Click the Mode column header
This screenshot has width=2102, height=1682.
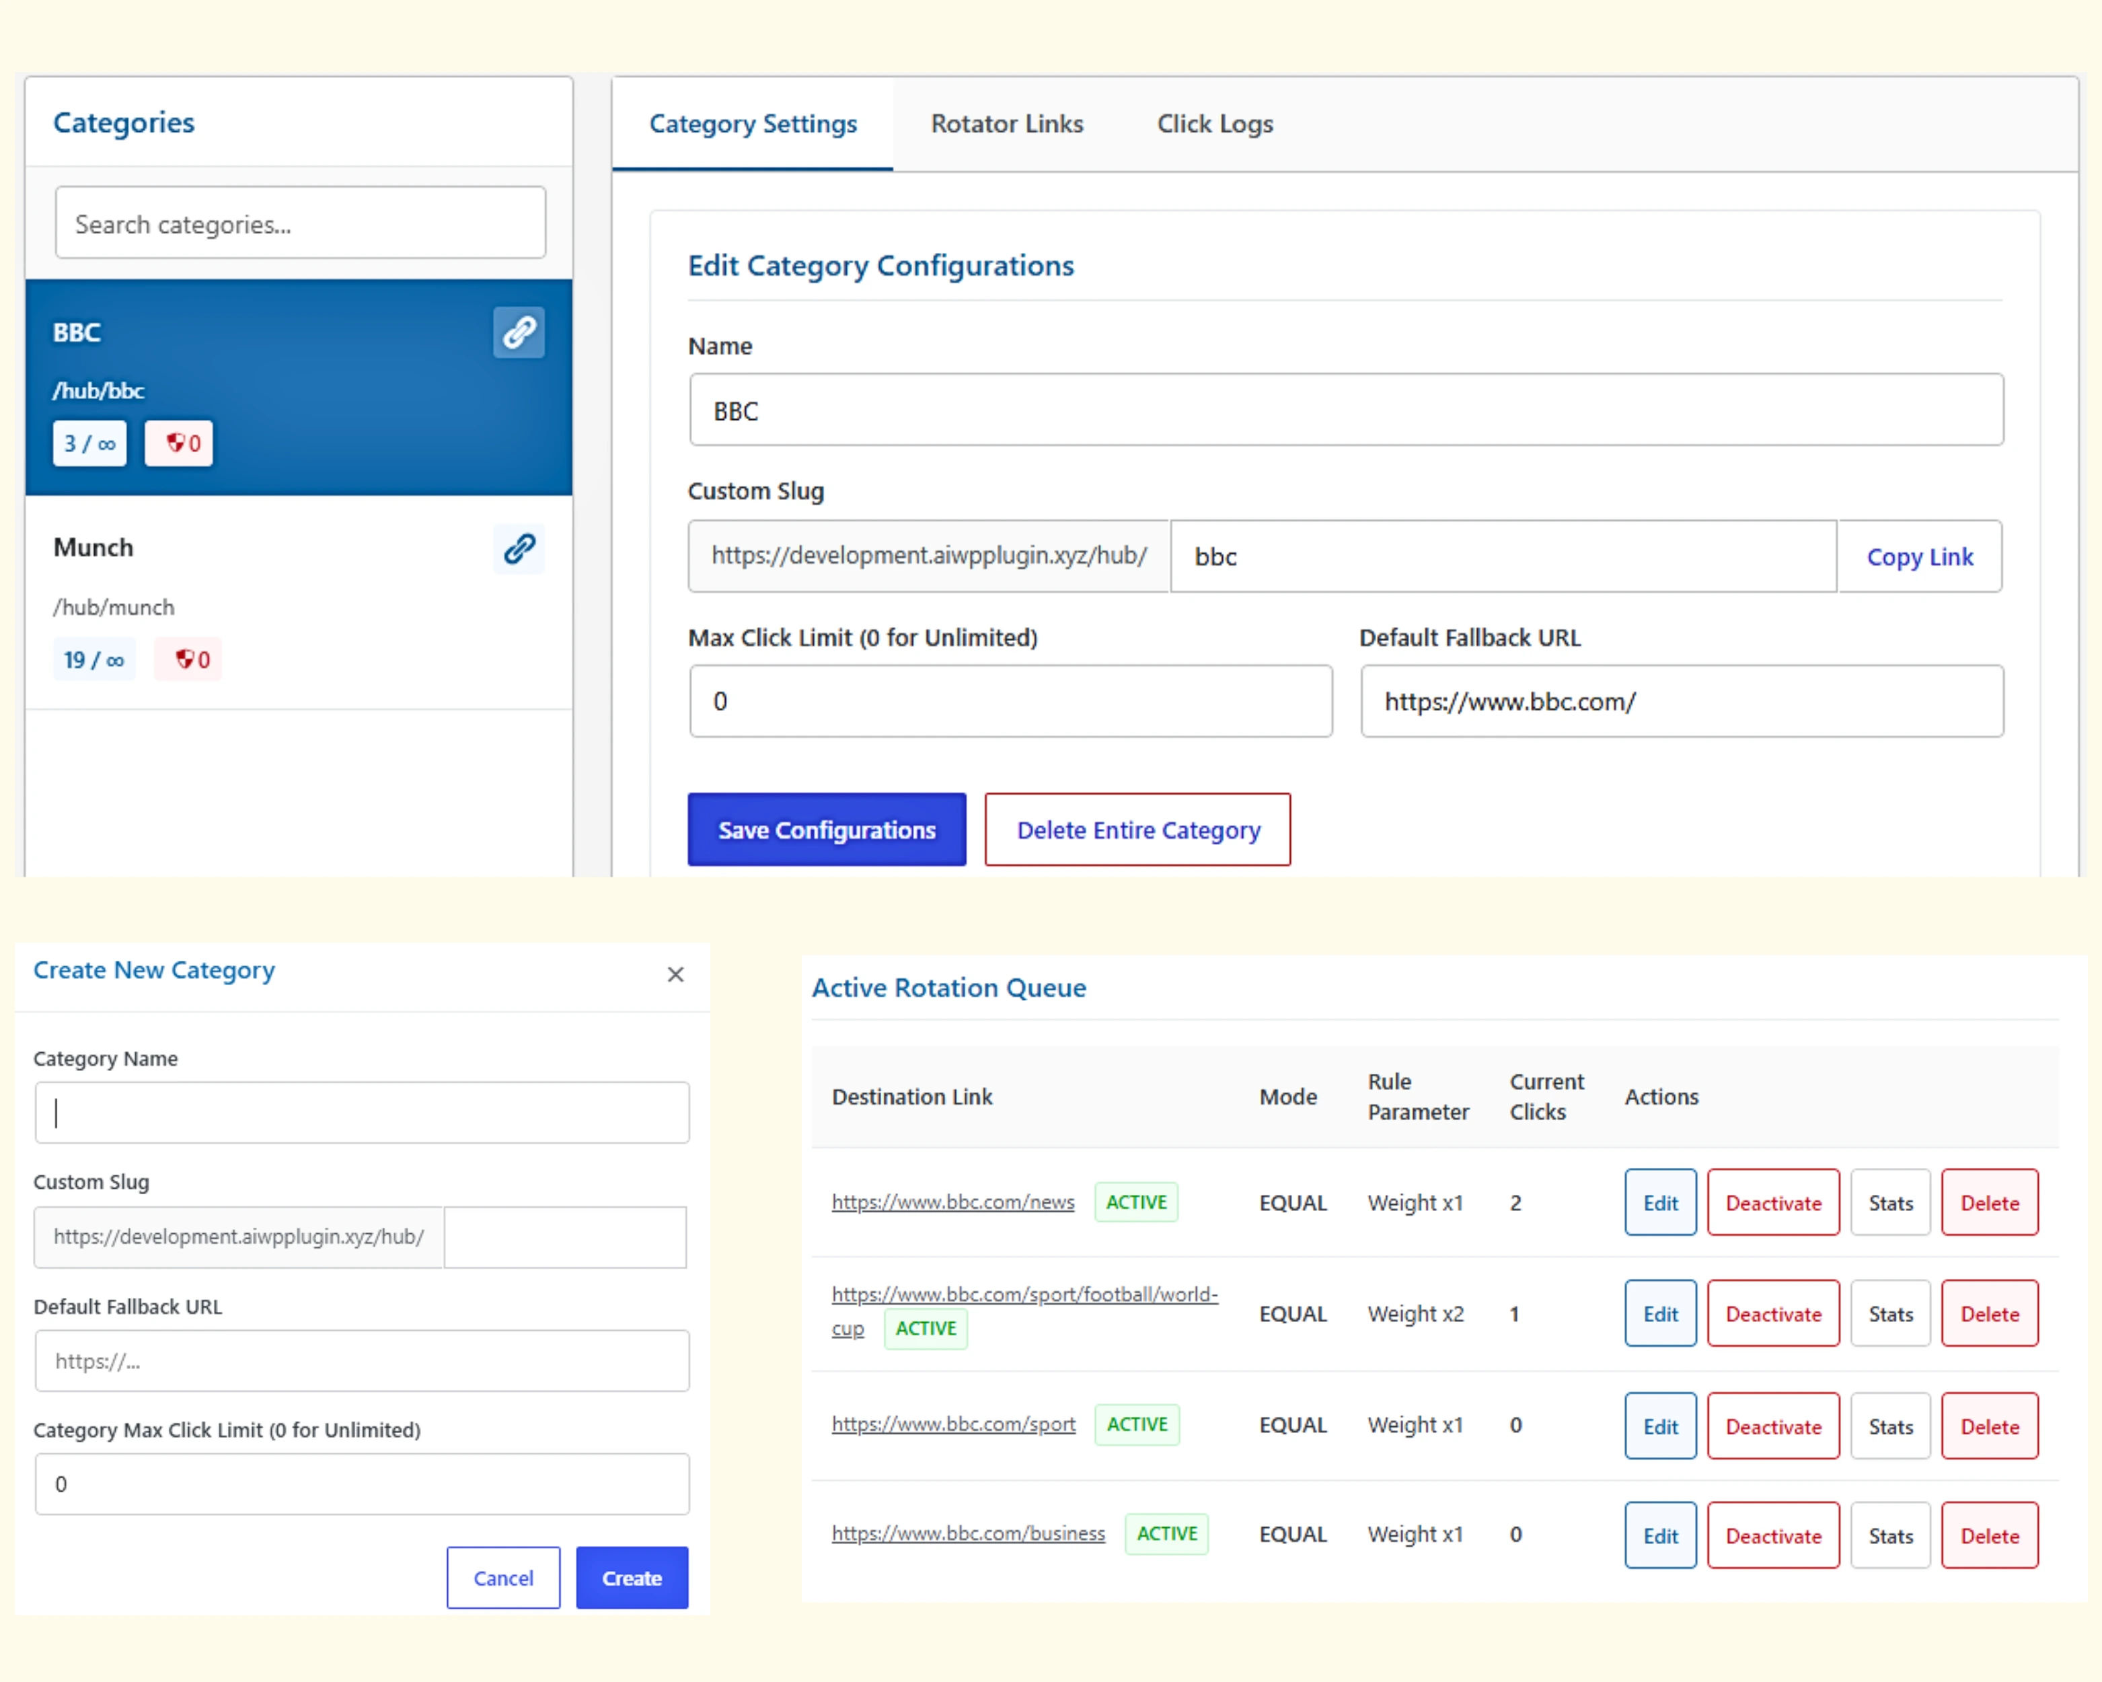[1288, 1097]
